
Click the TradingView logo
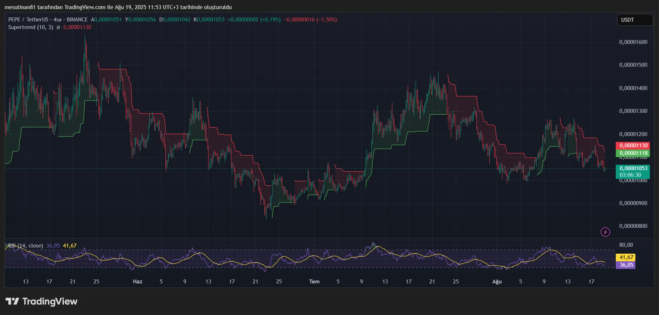point(41,302)
